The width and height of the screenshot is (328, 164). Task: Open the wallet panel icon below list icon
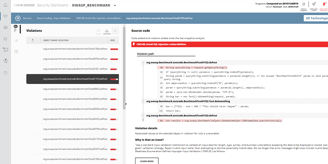pyautogui.click(x=16, y=52)
